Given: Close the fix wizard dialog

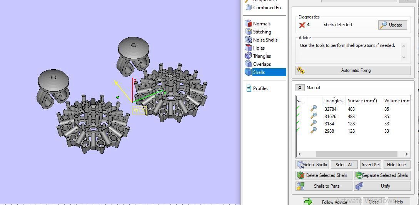Looking at the screenshot, I should click(x=374, y=202).
